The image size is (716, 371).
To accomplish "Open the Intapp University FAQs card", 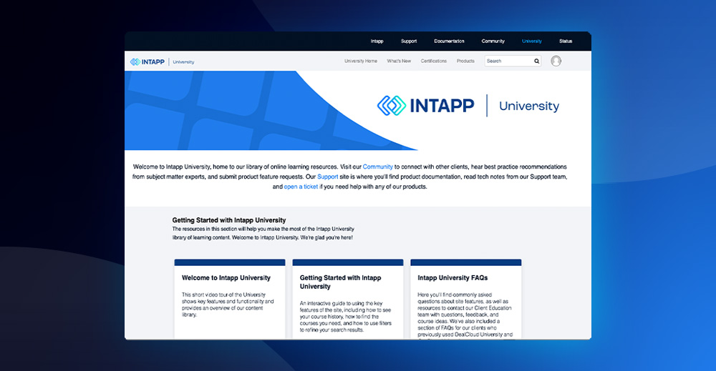I will pyautogui.click(x=466, y=299).
